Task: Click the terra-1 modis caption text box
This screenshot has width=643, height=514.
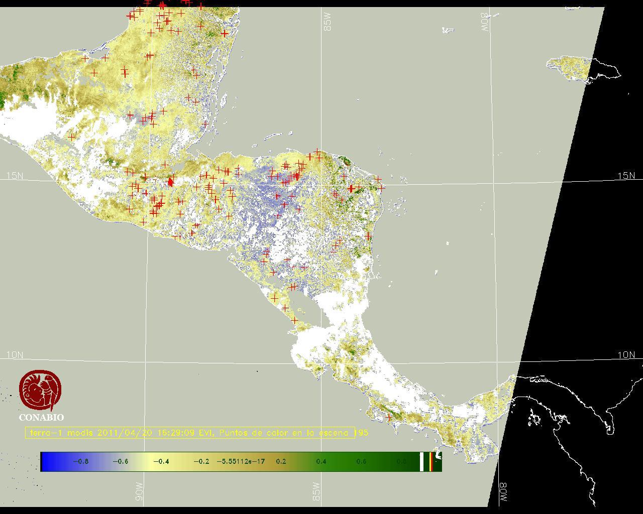Action: (190, 433)
